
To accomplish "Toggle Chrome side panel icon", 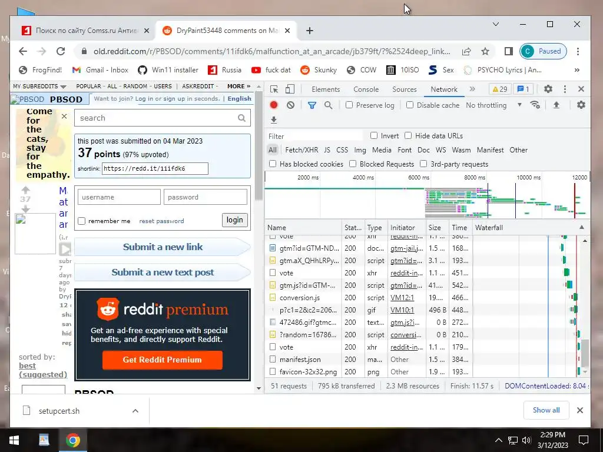I will [x=508, y=51].
